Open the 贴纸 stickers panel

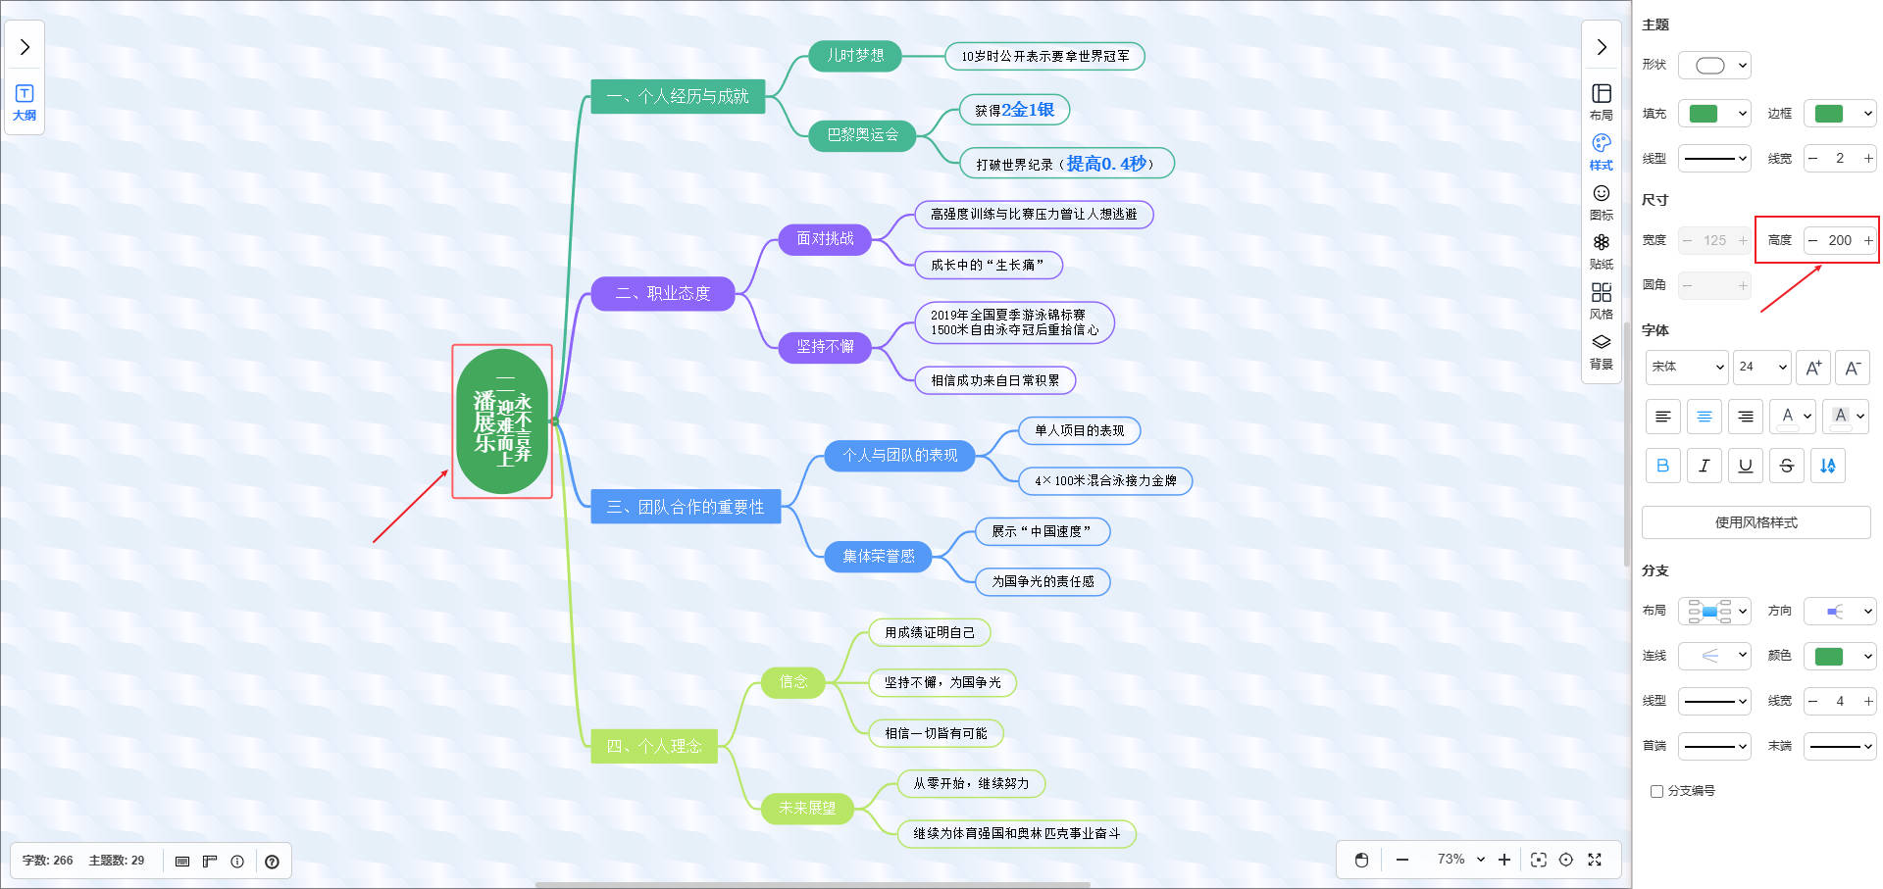pyautogui.click(x=1601, y=250)
